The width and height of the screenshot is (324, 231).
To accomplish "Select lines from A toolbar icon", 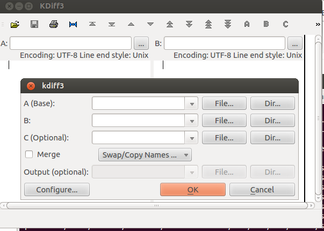I will point(247,24).
